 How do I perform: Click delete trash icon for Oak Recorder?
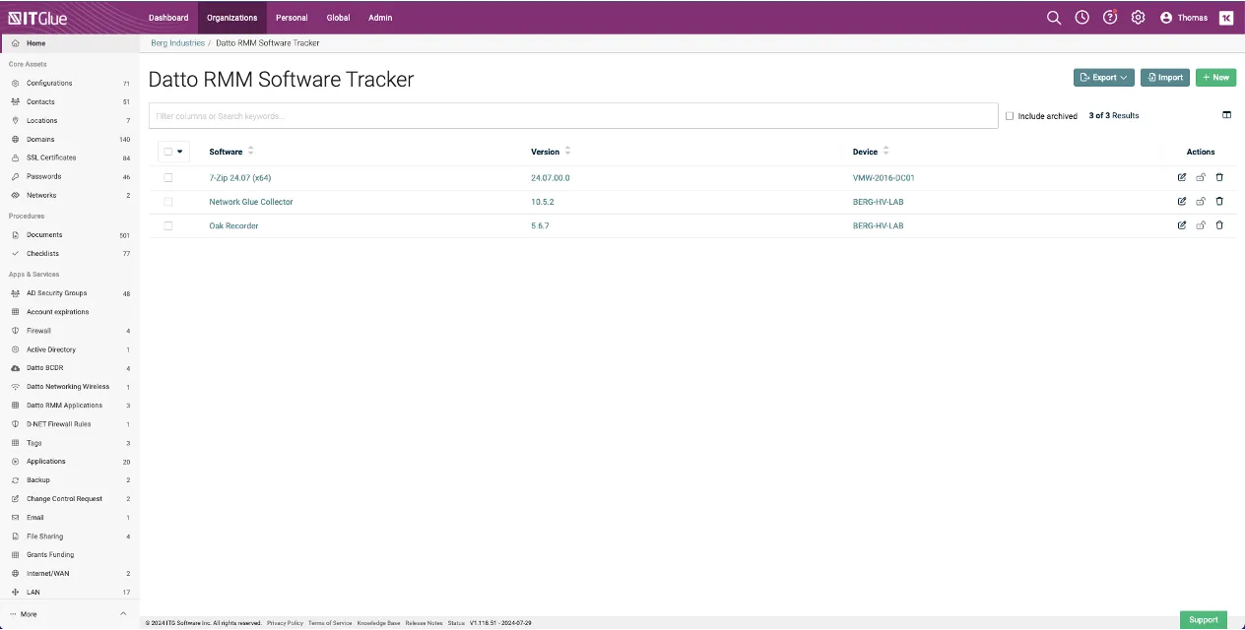(x=1219, y=225)
